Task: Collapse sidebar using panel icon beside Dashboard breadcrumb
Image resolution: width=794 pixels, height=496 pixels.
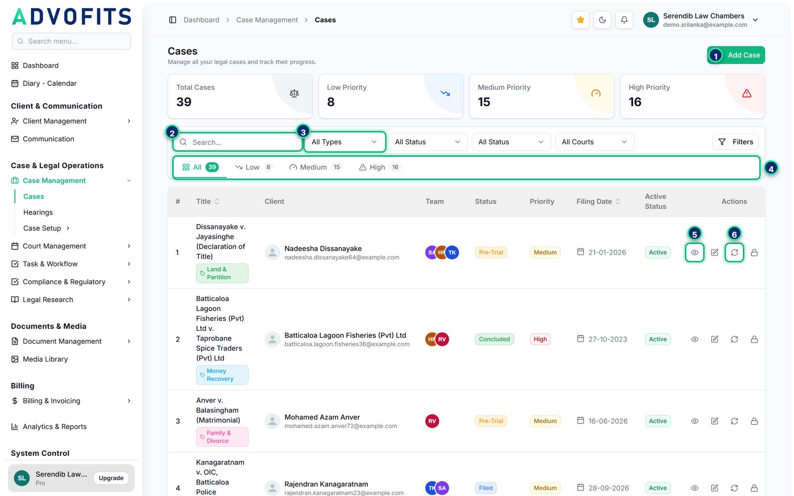Action: (x=173, y=20)
